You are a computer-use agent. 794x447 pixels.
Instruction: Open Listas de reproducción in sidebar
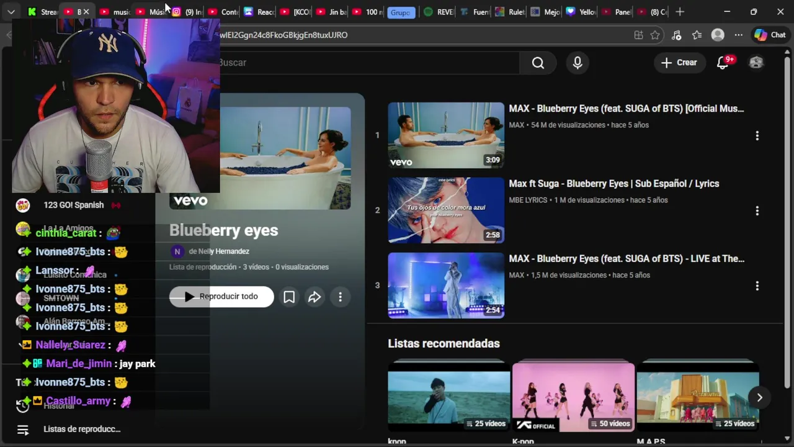pyautogui.click(x=81, y=429)
